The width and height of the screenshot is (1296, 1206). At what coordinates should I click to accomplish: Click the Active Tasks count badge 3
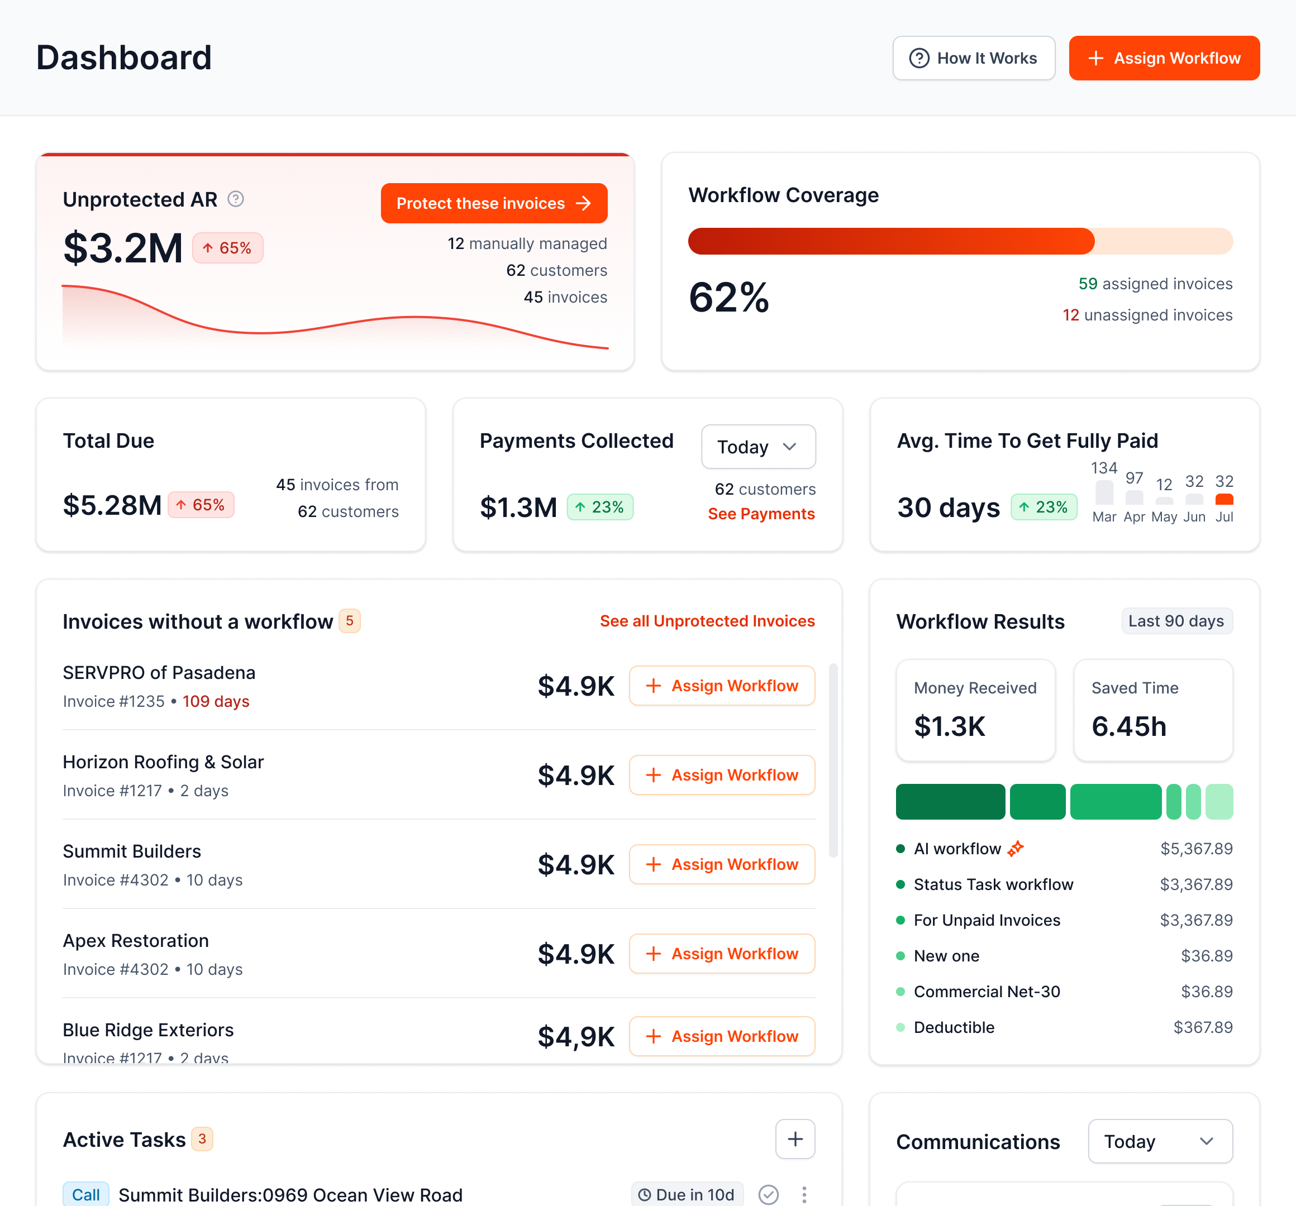[202, 1139]
